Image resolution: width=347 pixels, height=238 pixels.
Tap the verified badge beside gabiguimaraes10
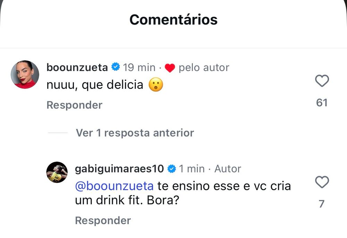coord(171,169)
